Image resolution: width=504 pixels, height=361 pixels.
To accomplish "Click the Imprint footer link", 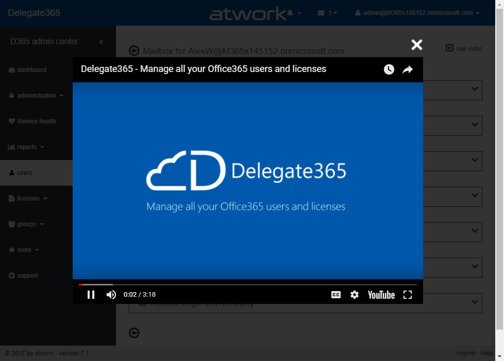I will (466, 353).
